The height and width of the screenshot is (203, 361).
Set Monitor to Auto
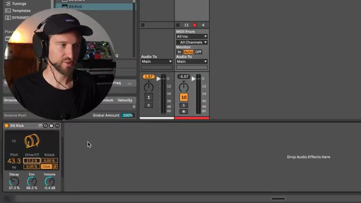point(188,52)
